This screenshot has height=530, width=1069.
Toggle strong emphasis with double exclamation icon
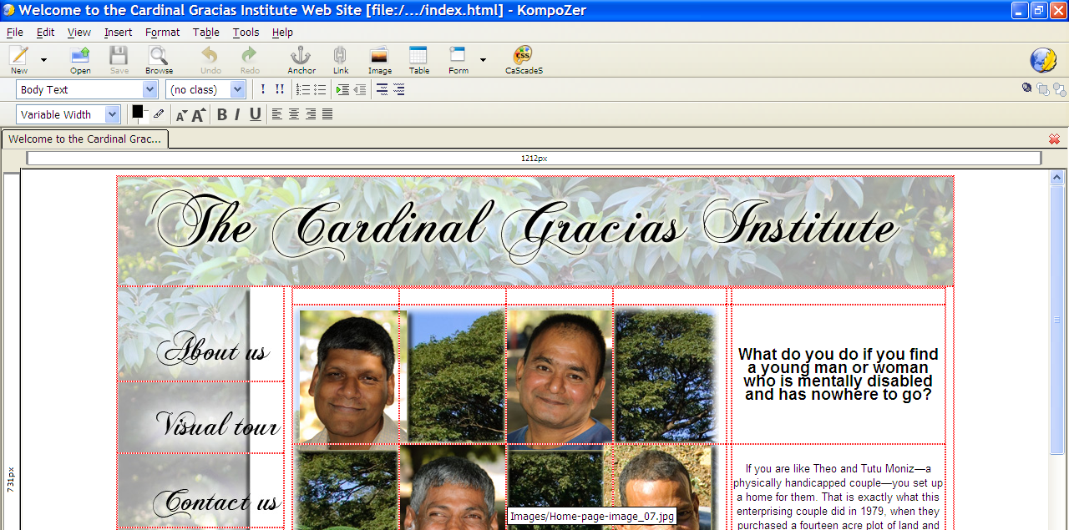coord(280,89)
